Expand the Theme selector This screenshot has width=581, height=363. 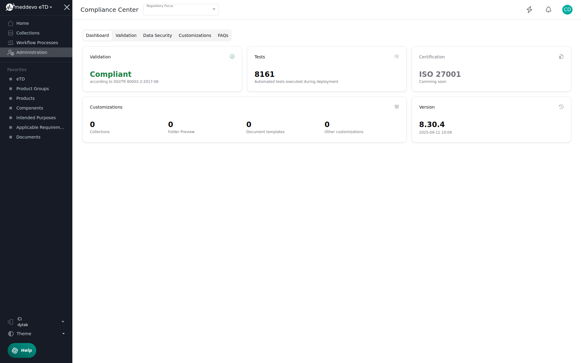[36, 334]
